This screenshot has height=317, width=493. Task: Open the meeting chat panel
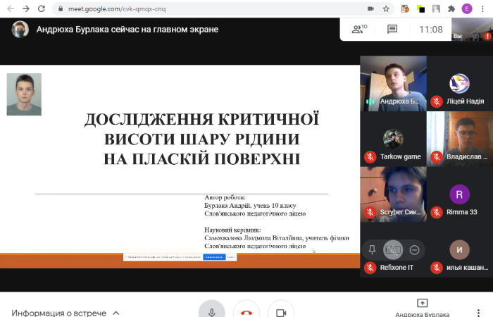(392, 29)
